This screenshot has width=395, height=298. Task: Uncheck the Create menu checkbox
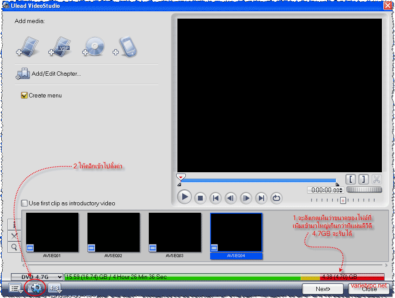tap(24, 95)
